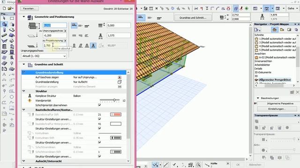The image size is (300, 168).
Task: Open the zu Ursprungsgeschoss arrow menu
Action: click(x=65, y=31)
